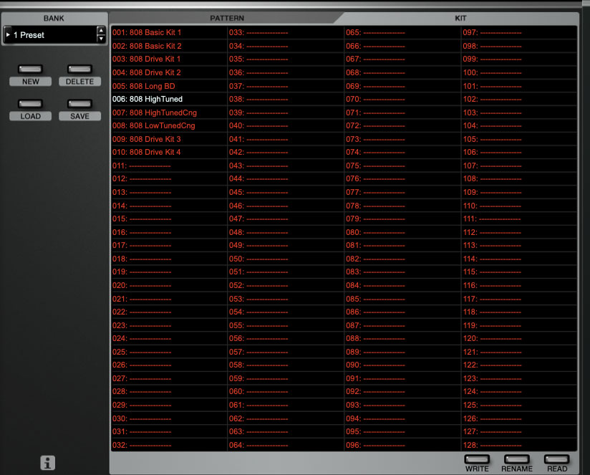The height and width of the screenshot is (475, 590).
Task: Select kit 001: 808 Basic Kit 1
Action: 169,32
